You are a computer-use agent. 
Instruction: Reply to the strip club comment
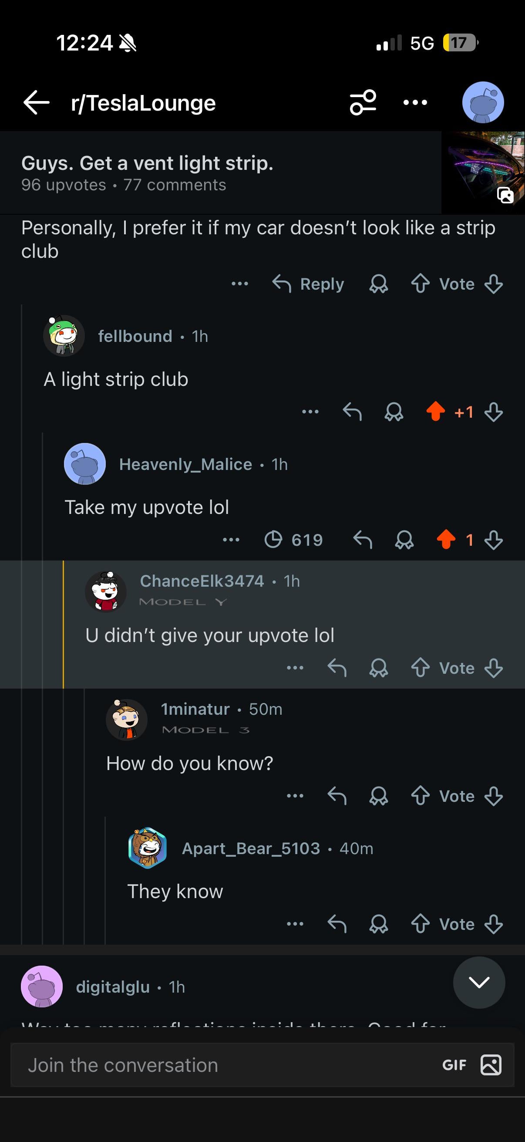coord(308,284)
